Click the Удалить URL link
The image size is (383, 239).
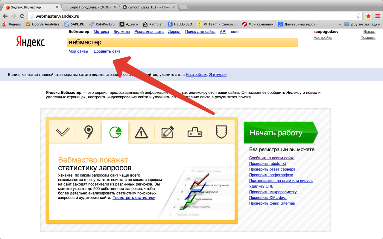coord(261,186)
